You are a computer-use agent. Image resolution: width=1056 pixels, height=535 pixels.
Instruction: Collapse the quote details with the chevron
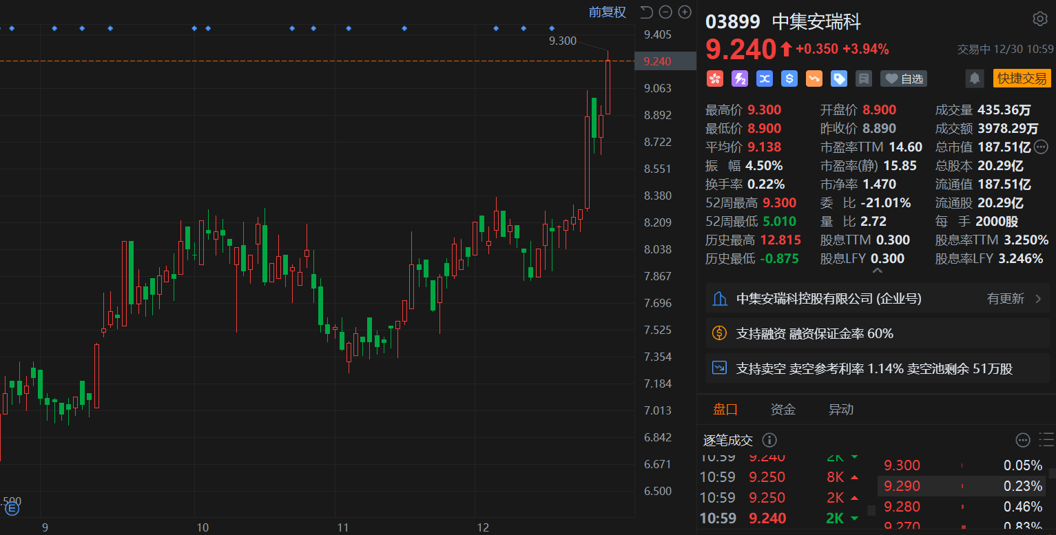coord(878,271)
